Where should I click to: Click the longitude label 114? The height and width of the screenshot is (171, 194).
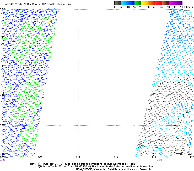click(116, 157)
